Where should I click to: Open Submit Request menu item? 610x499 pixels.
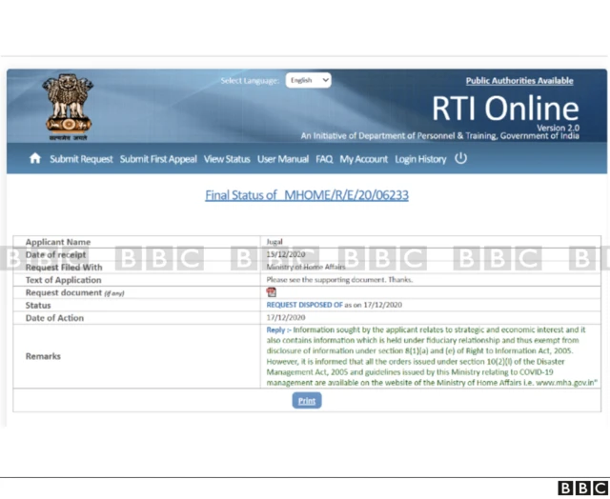click(x=81, y=159)
